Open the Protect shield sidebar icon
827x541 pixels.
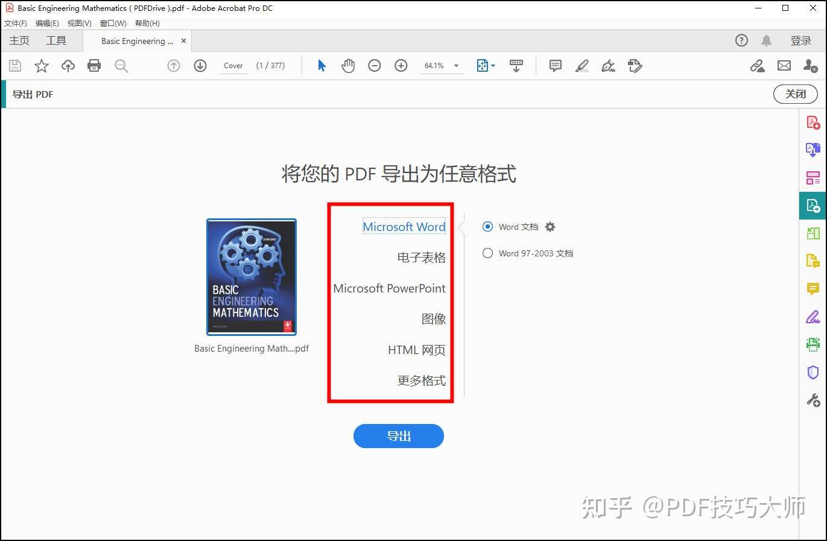point(813,372)
